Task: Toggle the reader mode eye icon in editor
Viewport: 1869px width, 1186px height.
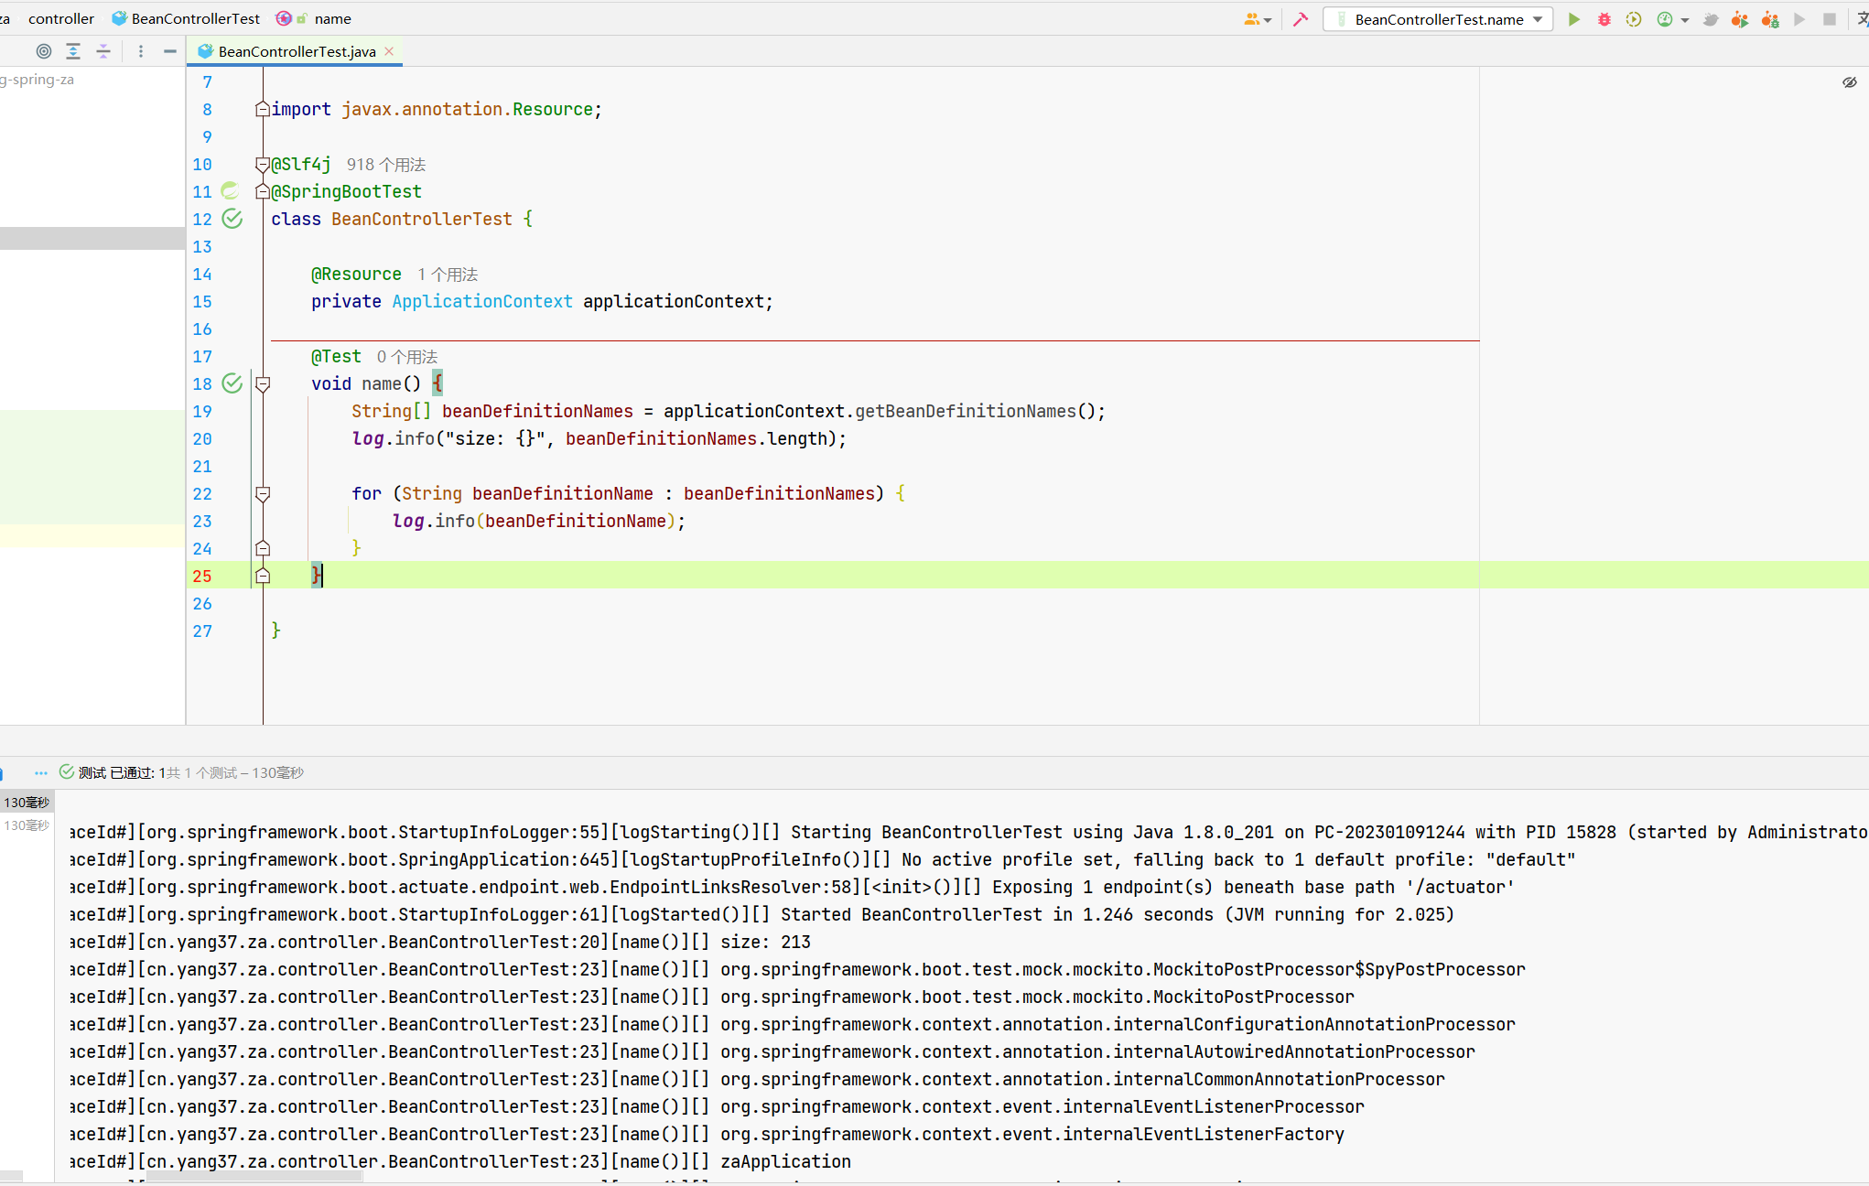Action: pyautogui.click(x=1849, y=82)
